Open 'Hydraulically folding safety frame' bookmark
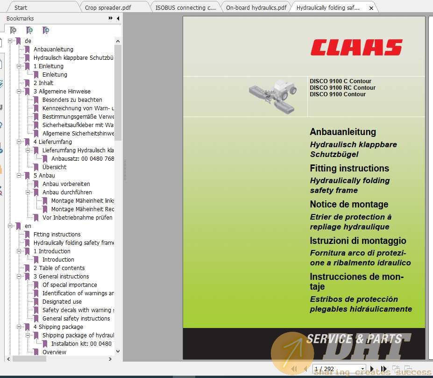 pos(74,242)
